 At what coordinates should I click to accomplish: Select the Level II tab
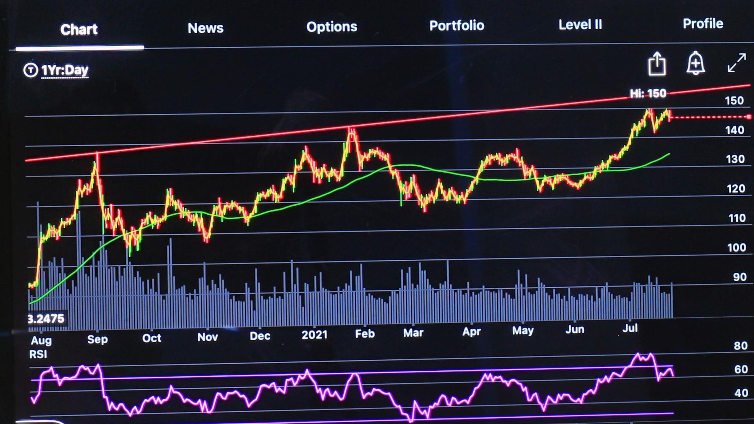pos(580,25)
